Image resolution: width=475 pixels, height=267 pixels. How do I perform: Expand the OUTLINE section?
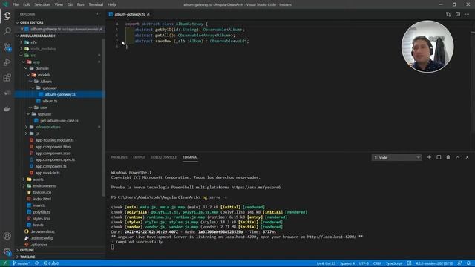coord(61,251)
